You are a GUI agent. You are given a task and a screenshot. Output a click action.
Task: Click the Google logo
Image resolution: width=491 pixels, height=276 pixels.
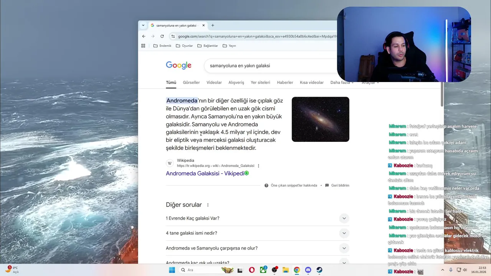click(x=178, y=66)
